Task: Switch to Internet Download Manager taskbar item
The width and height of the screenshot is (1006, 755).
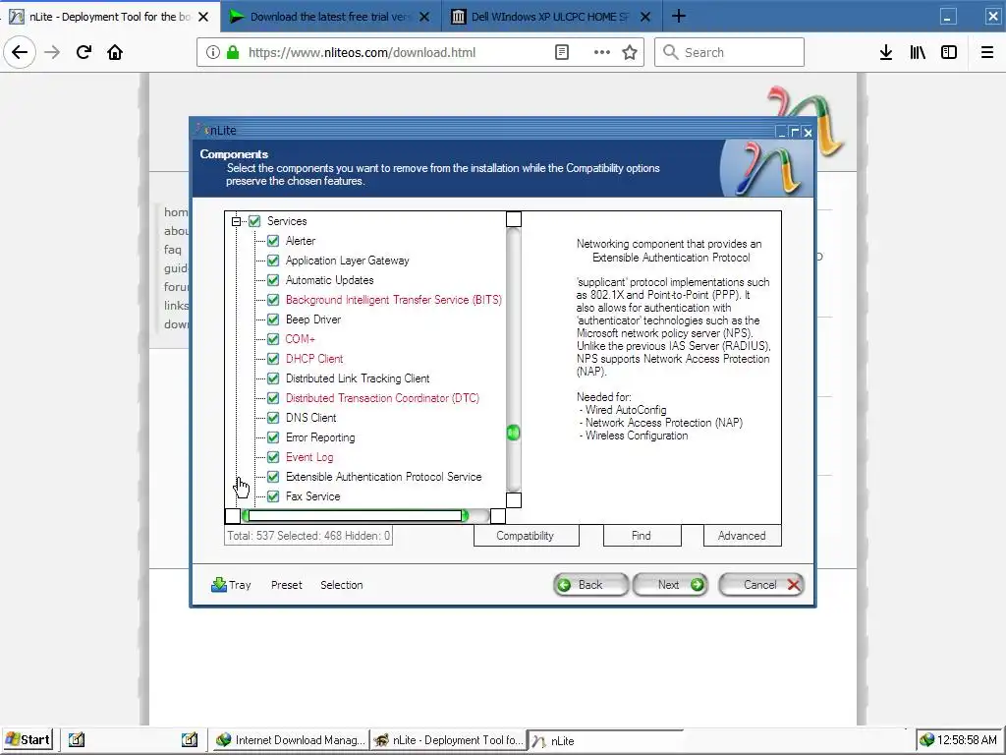Action: (x=291, y=739)
